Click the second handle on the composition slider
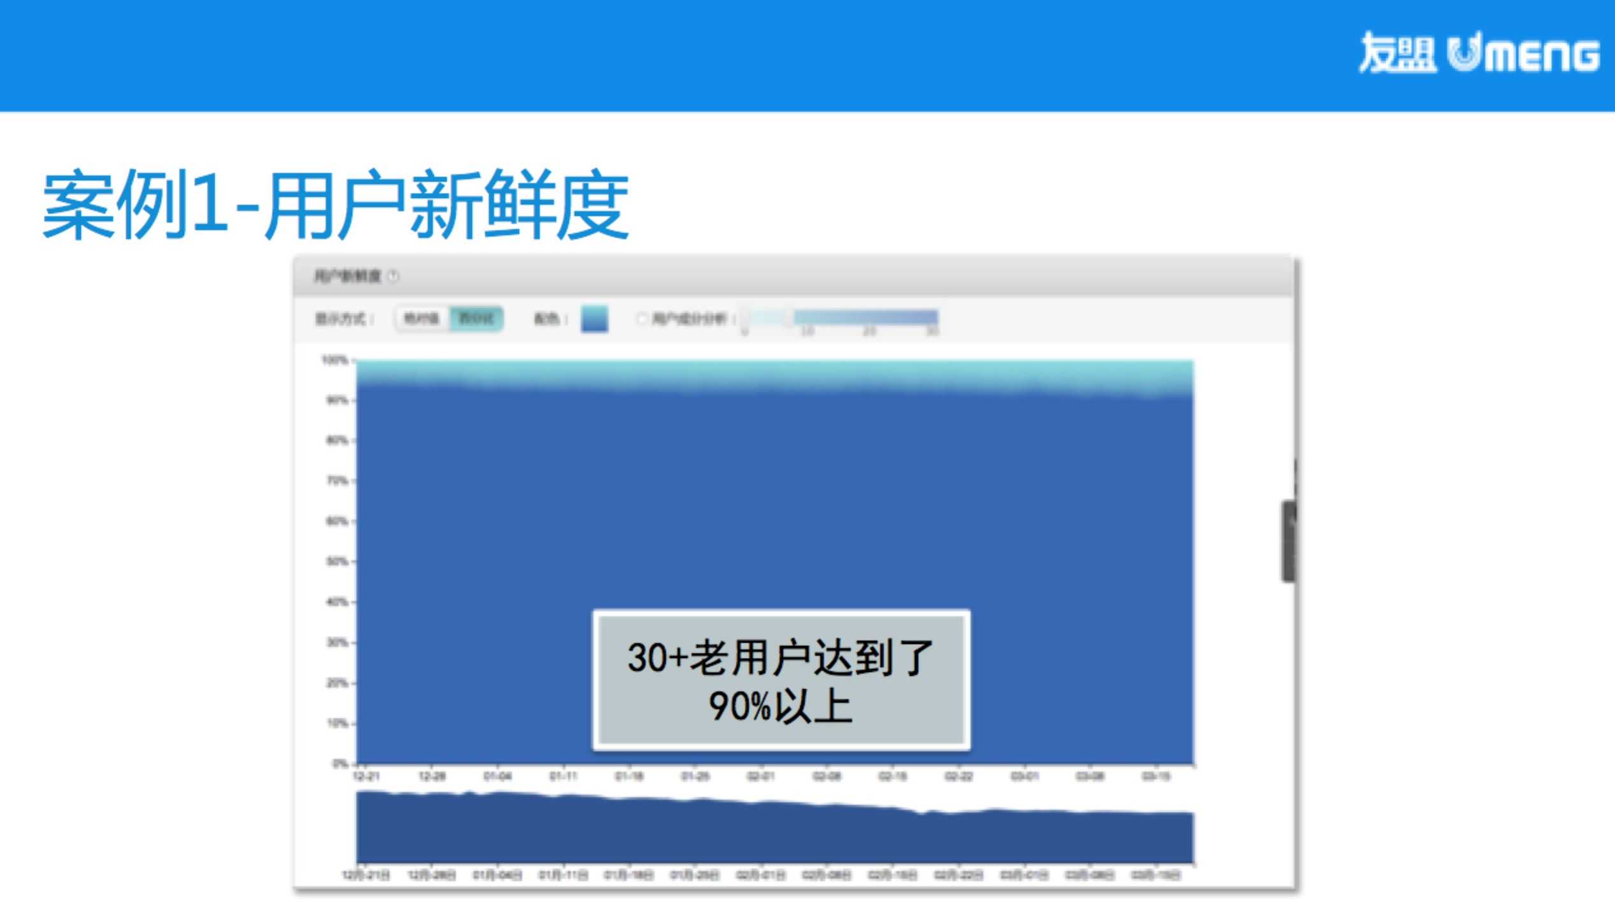The height and width of the screenshot is (914, 1615). coord(788,317)
